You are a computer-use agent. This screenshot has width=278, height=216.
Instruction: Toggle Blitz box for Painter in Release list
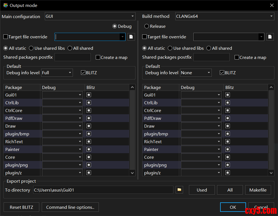click(x=228, y=149)
